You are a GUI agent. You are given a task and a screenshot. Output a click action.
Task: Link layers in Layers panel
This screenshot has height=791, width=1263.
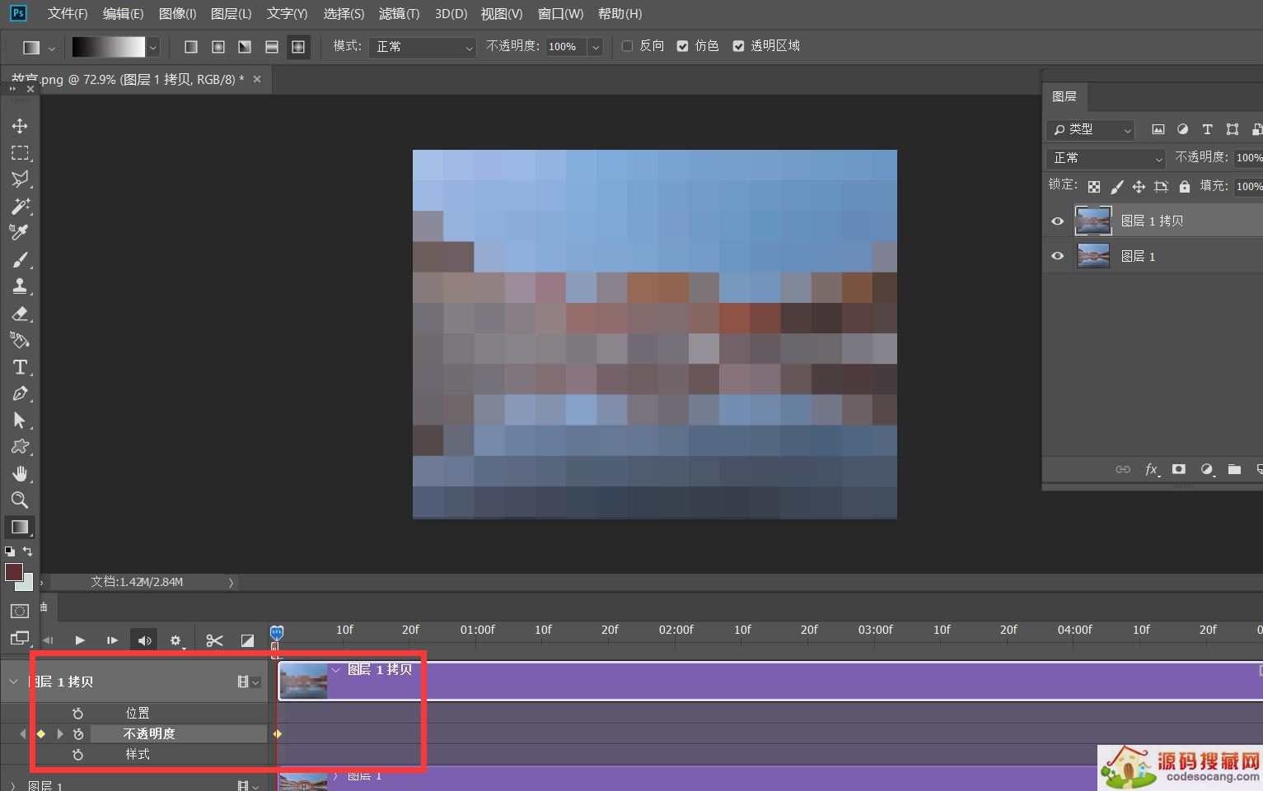pos(1123,469)
